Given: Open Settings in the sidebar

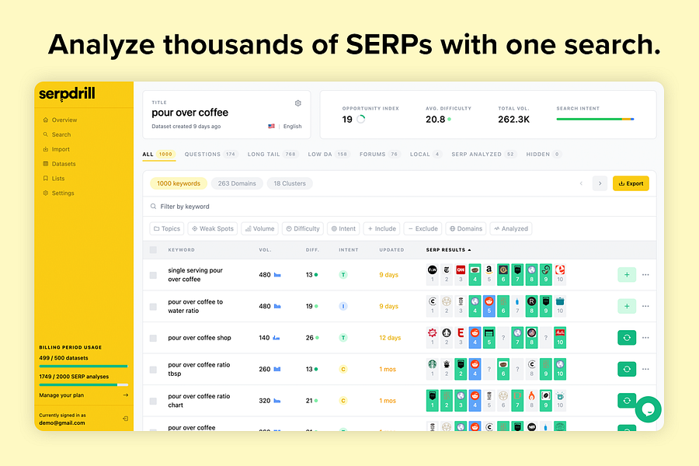Looking at the screenshot, I should click(58, 193).
